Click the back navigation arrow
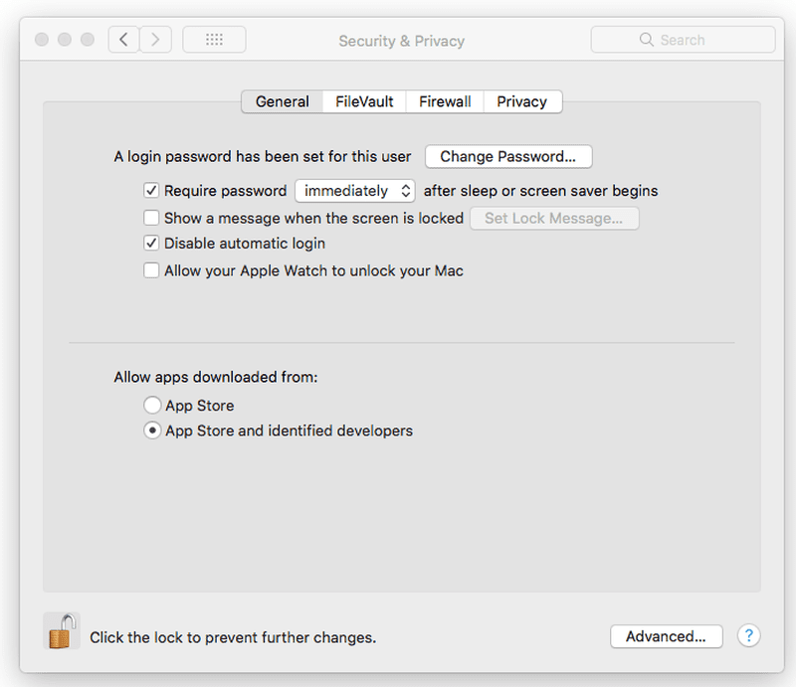Image resolution: width=796 pixels, height=687 pixels. (123, 39)
